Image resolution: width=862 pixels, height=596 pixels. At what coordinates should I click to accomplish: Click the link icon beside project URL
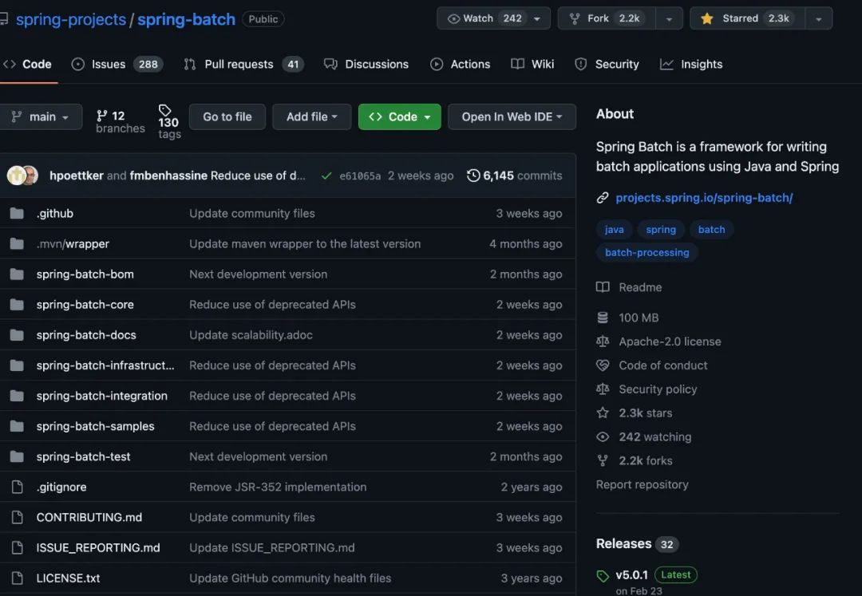[603, 198]
